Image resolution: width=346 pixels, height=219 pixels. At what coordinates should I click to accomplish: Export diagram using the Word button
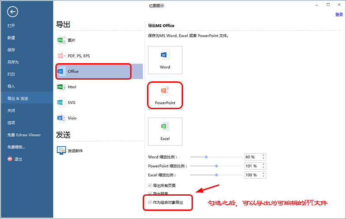click(165, 60)
